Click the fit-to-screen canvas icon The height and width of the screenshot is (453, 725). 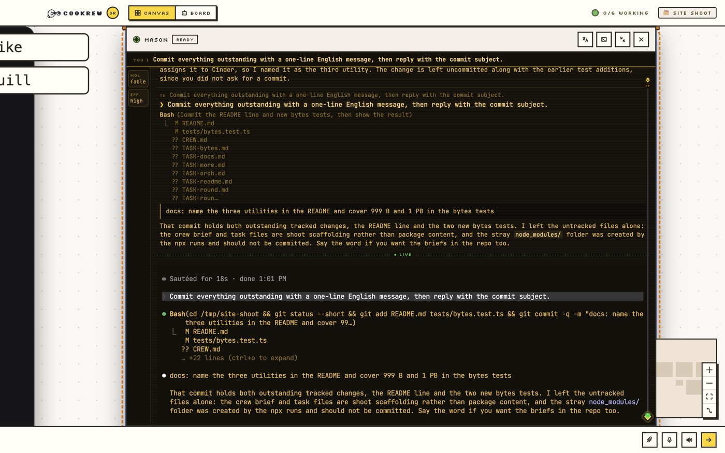[x=709, y=397]
